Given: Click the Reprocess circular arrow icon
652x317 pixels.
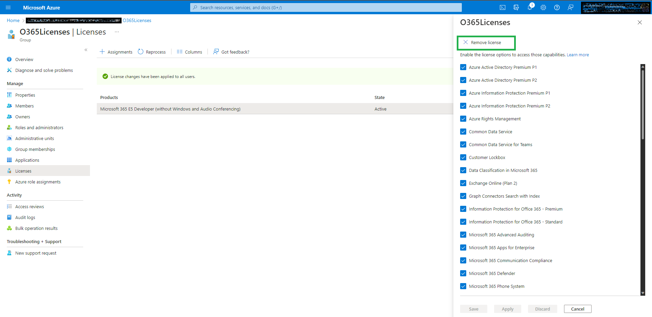Looking at the screenshot, I should [141, 52].
